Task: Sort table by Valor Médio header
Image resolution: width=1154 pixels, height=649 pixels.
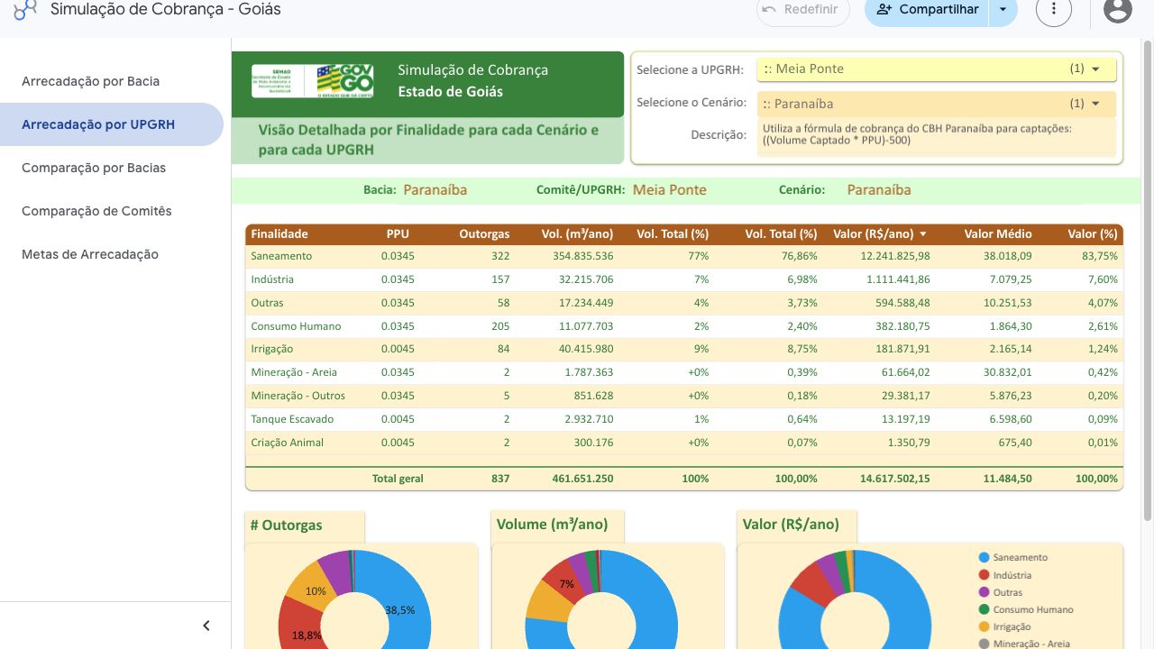Action: 998,234
